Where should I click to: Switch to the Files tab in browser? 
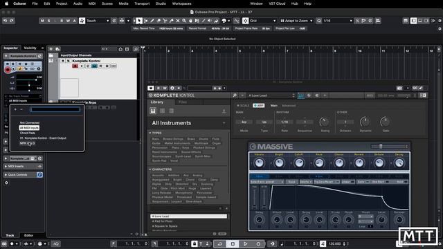183,102
